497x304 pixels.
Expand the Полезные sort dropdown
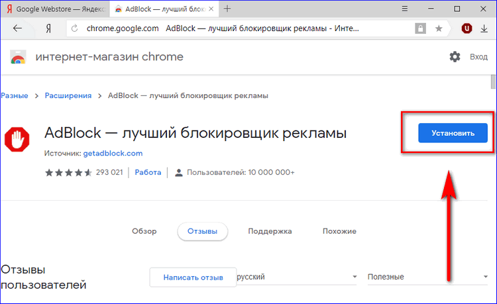[x=427, y=277]
